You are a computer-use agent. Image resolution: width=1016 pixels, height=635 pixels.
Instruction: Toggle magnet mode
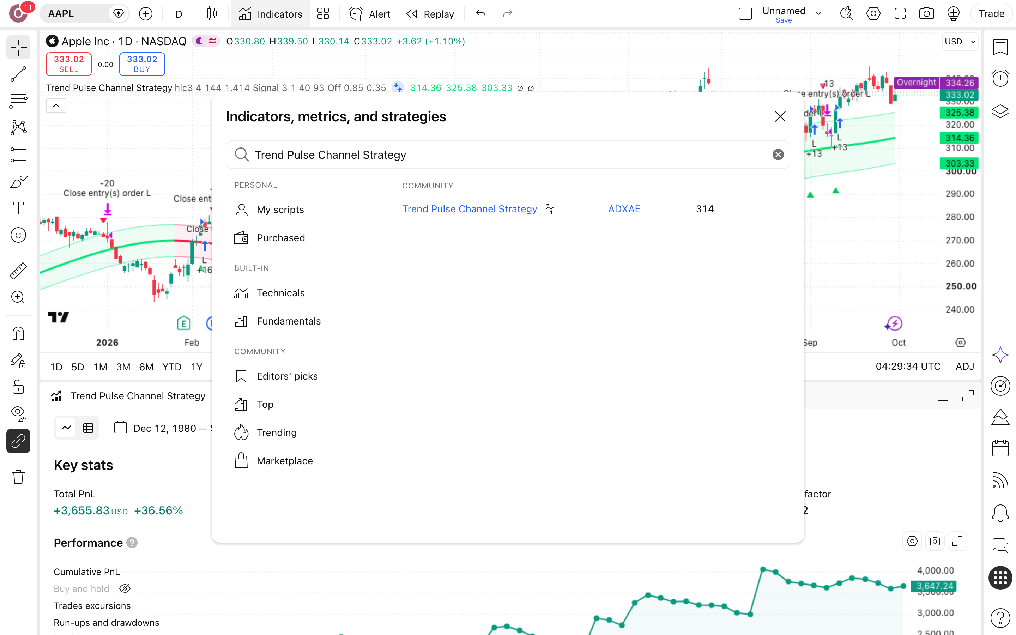pyautogui.click(x=18, y=334)
